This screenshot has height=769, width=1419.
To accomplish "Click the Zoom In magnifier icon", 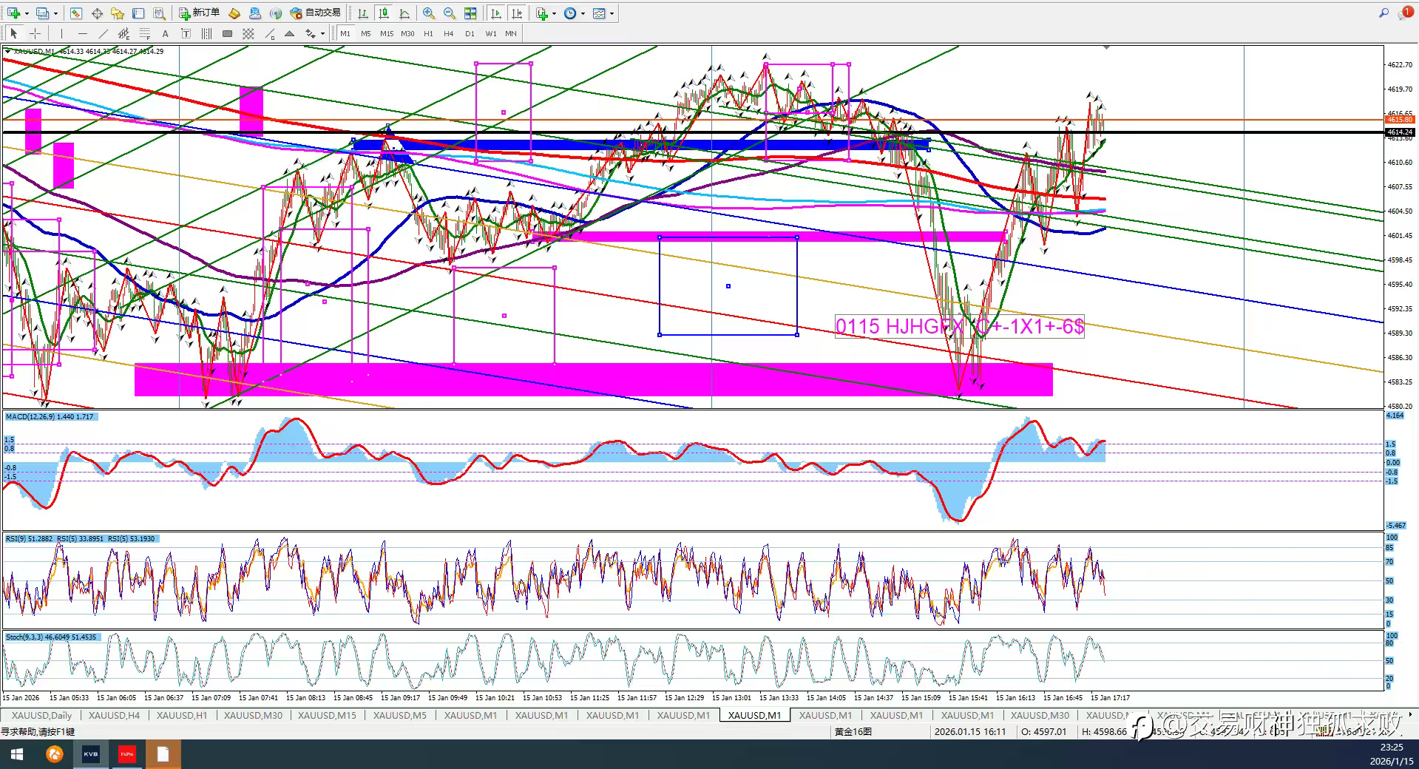I will tap(428, 13).
